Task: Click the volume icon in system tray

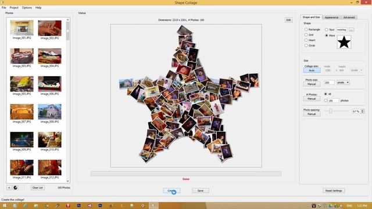Action: [342, 206]
